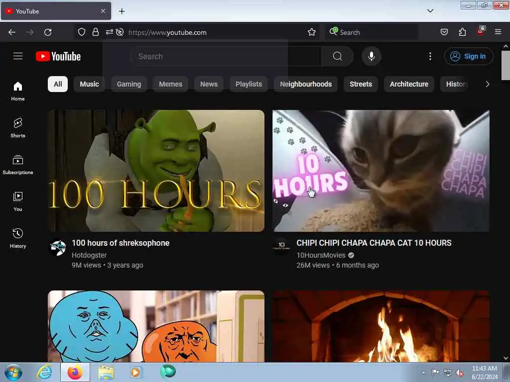Select the News filter chip
510x382 pixels.
(209, 84)
